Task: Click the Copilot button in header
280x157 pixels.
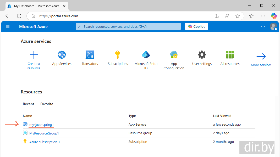Action: tap(196, 26)
